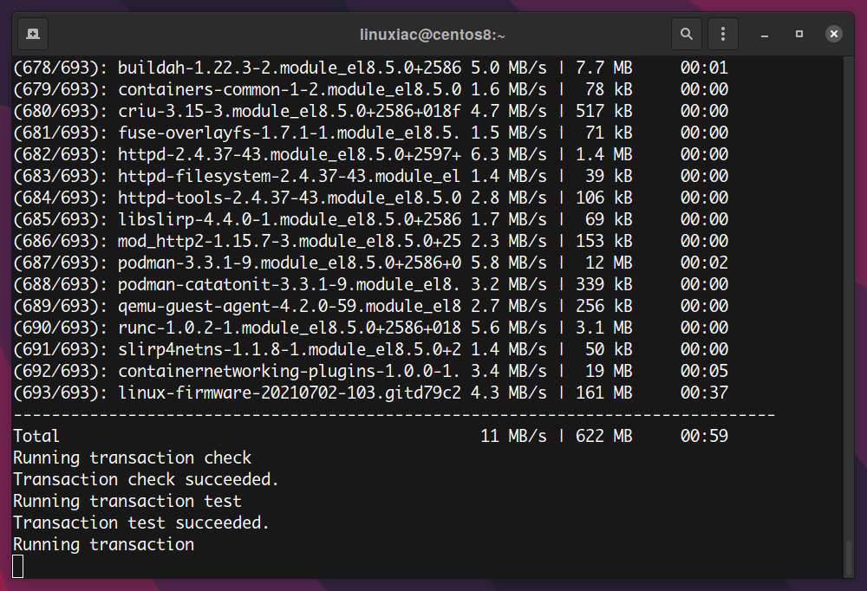This screenshot has width=867, height=591.
Task: Select the linux-firmware-20210702 package line
Action: click(370, 393)
